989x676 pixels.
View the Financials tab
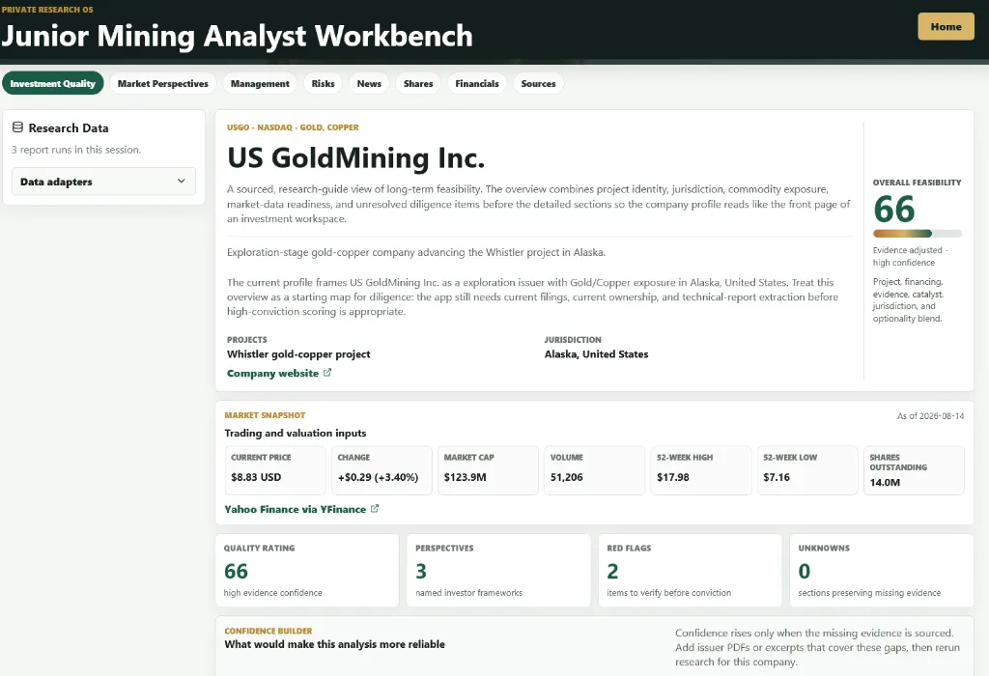click(477, 83)
